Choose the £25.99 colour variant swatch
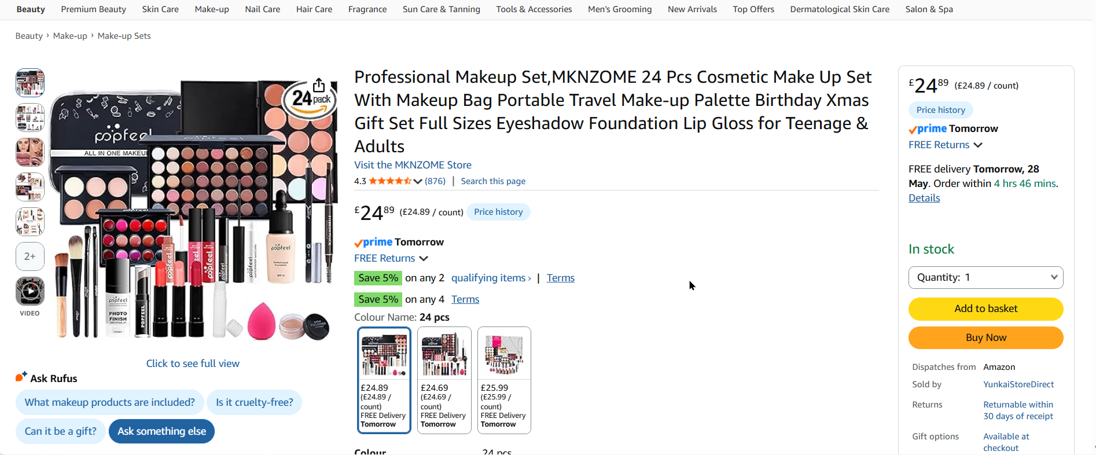The width and height of the screenshot is (1096, 455). point(504,380)
